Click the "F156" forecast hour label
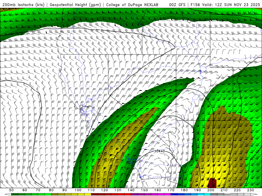 point(195,5)
